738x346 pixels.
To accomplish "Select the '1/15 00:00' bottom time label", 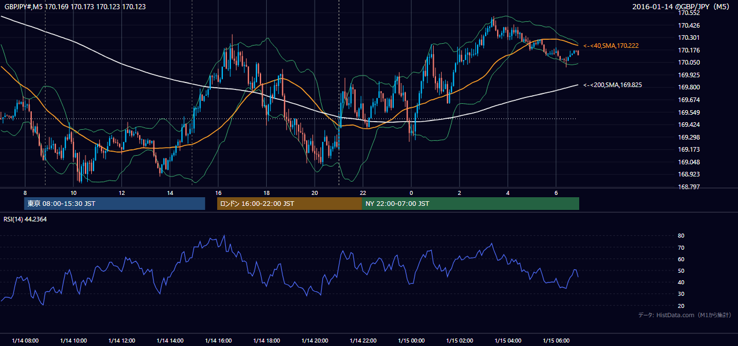I will 411,340.
